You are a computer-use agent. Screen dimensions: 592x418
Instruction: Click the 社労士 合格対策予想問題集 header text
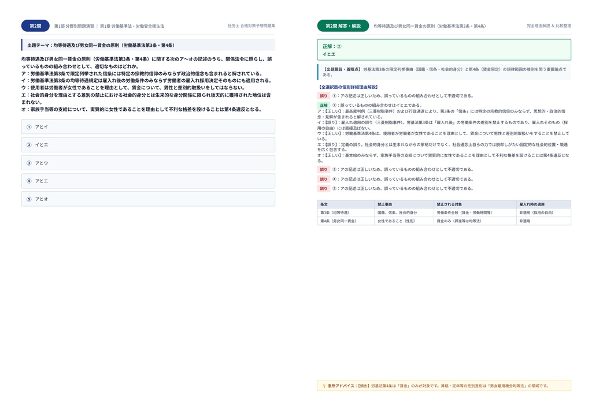pyautogui.click(x=251, y=25)
